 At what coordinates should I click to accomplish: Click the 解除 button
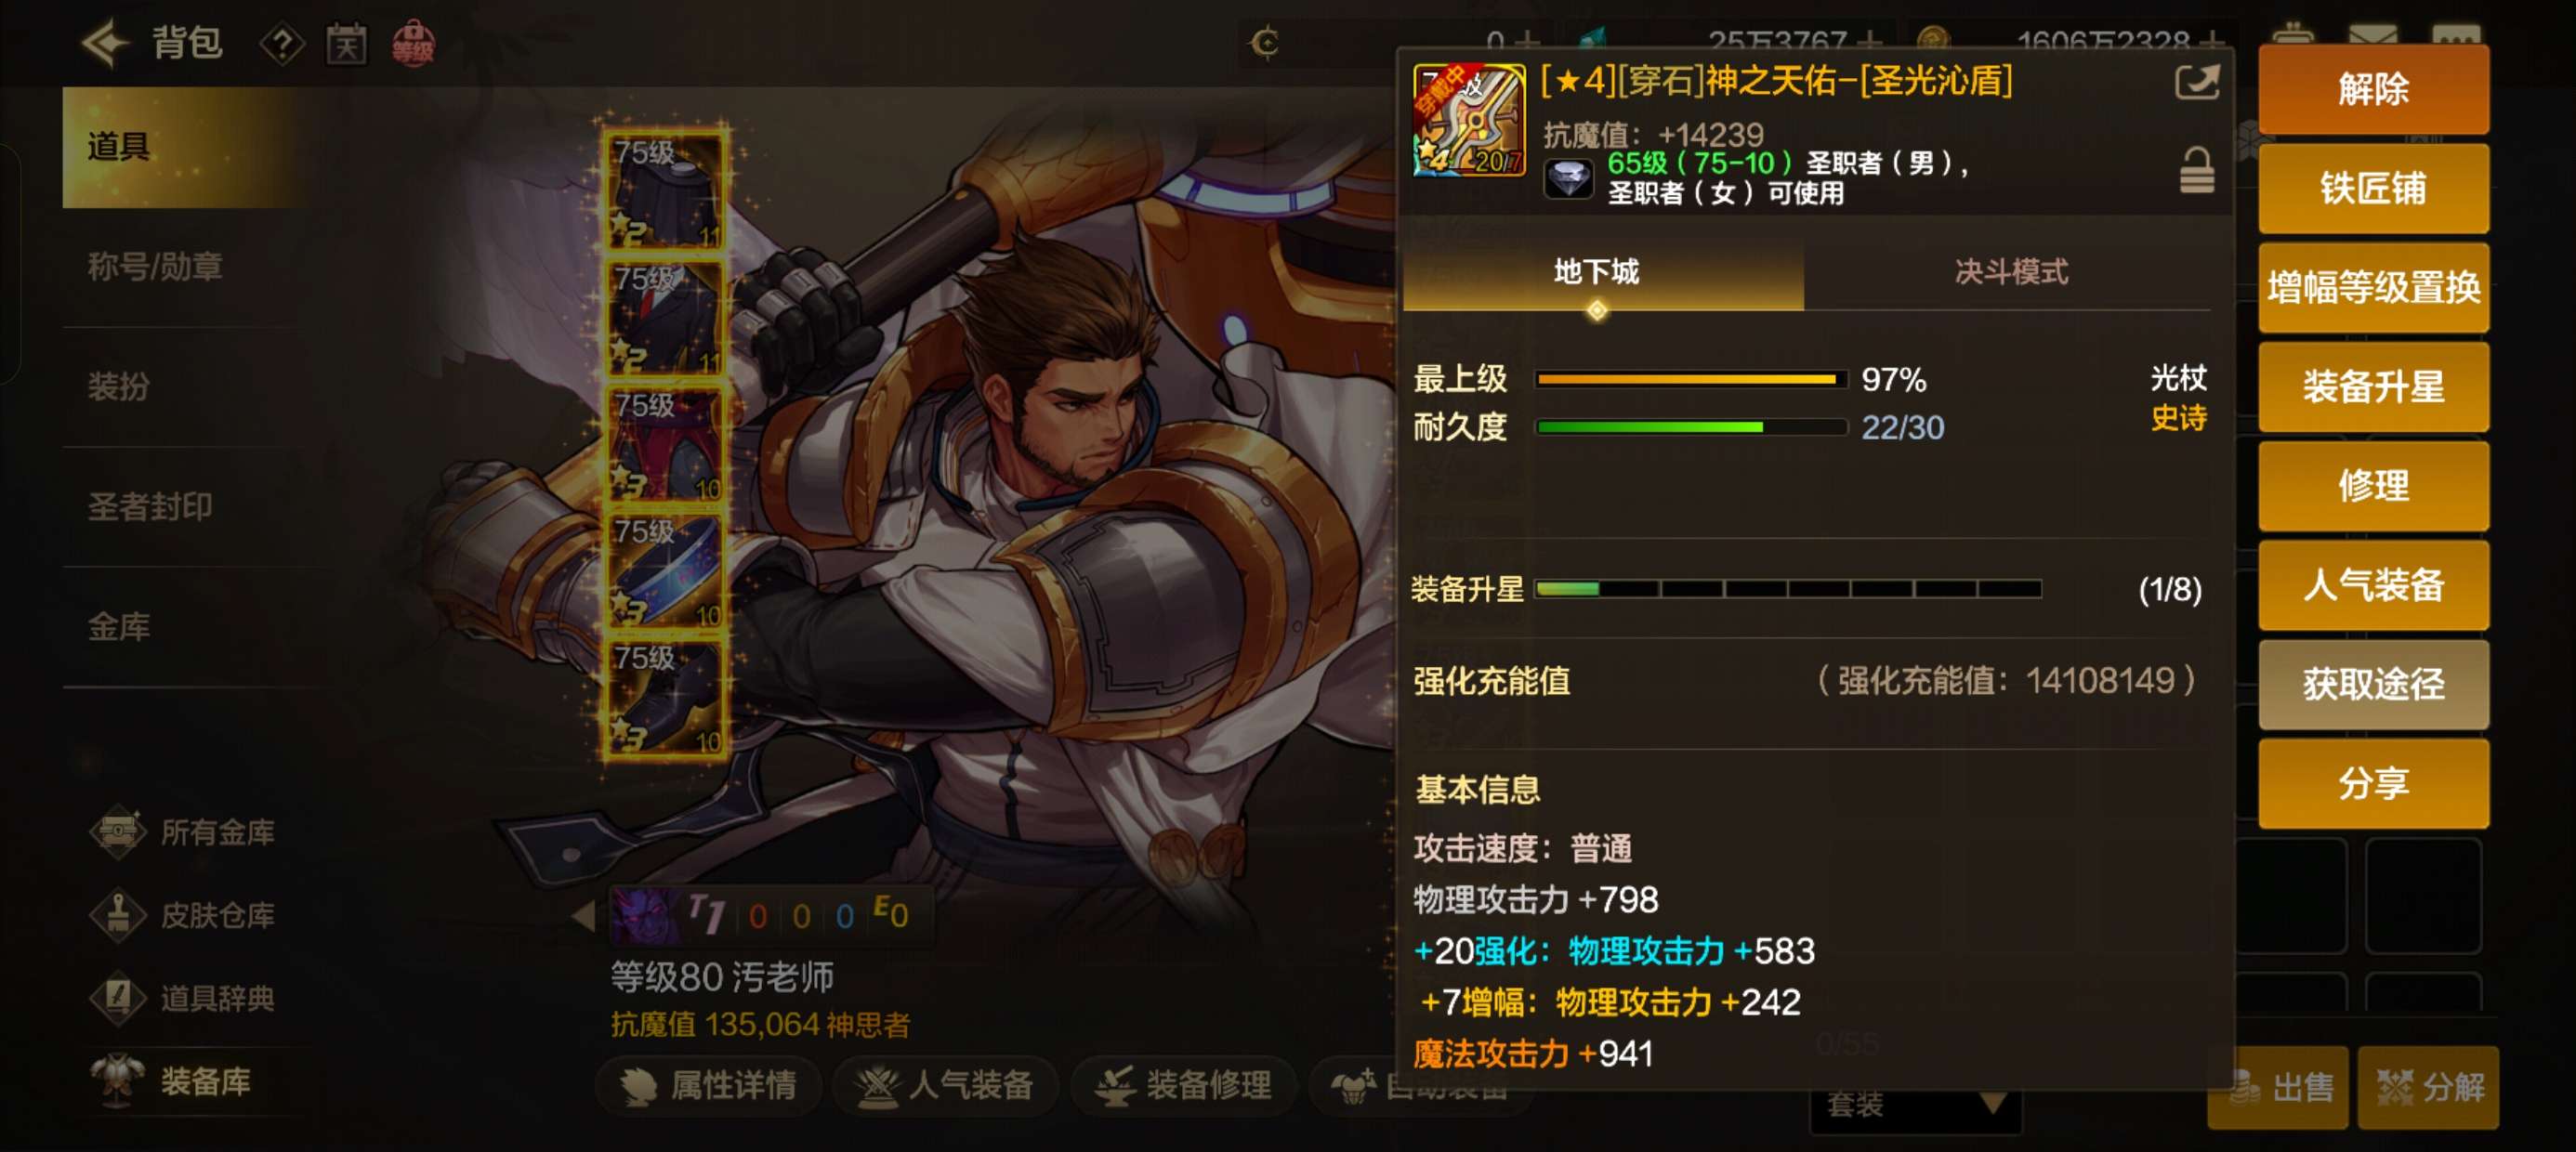[2372, 89]
